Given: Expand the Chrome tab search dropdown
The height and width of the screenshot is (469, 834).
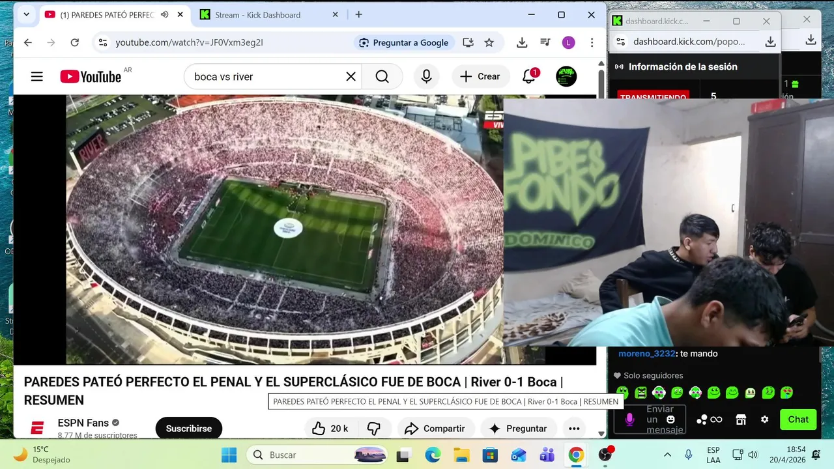Looking at the screenshot, I should [x=27, y=14].
